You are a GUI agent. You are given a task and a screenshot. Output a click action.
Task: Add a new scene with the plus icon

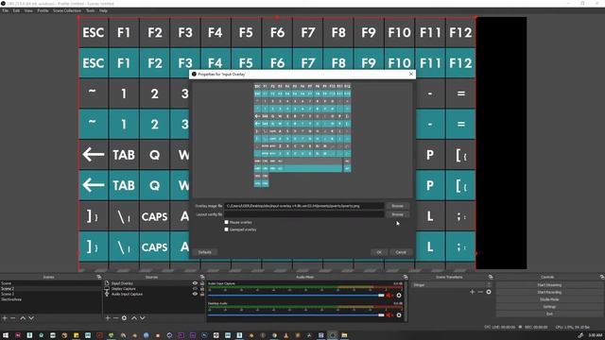[x=5, y=318]
